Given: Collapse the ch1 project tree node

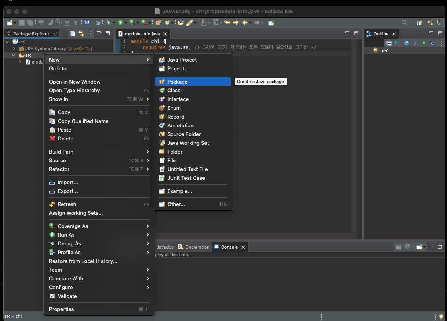Looking at the screenshot, I should point(7,42).
